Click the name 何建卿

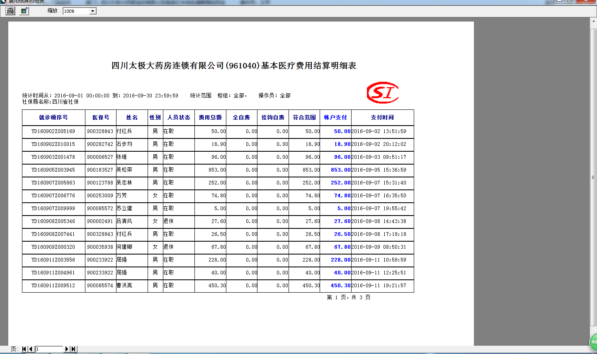click(124, 247)
